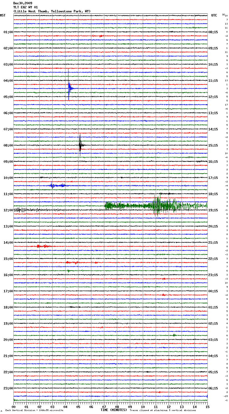Click minute tick label 05 on bottom axis
This screenshot has width=229, height=414.
[78, 407]
